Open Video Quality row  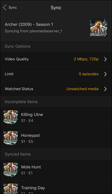click(56, 59)
